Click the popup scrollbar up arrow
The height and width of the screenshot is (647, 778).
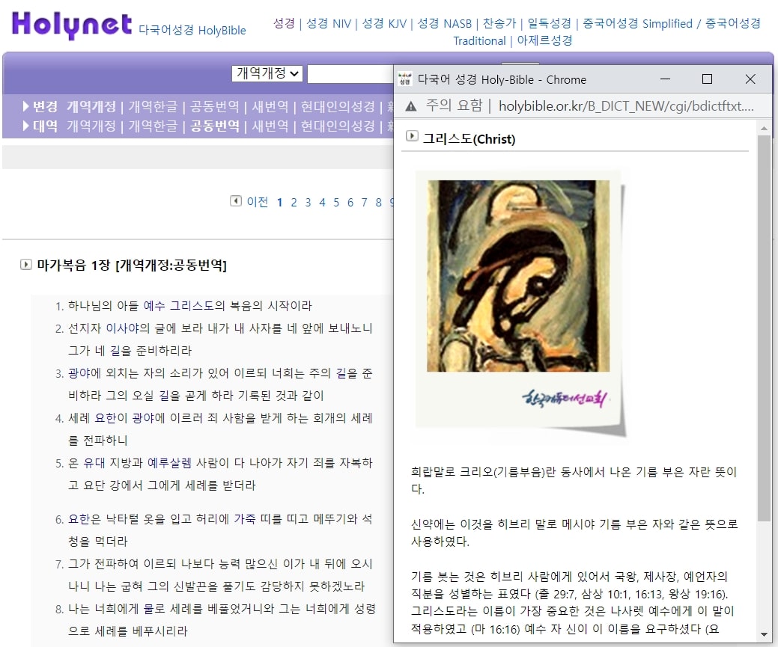764,129
